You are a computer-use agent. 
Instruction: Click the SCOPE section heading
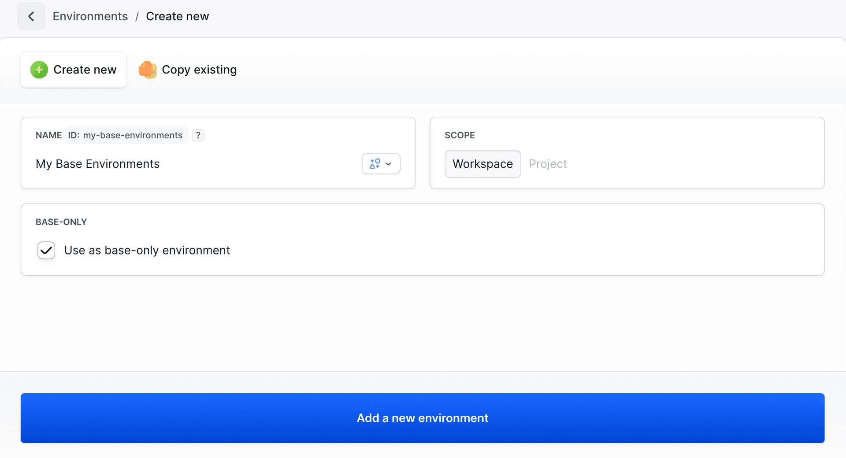[460, 135]
